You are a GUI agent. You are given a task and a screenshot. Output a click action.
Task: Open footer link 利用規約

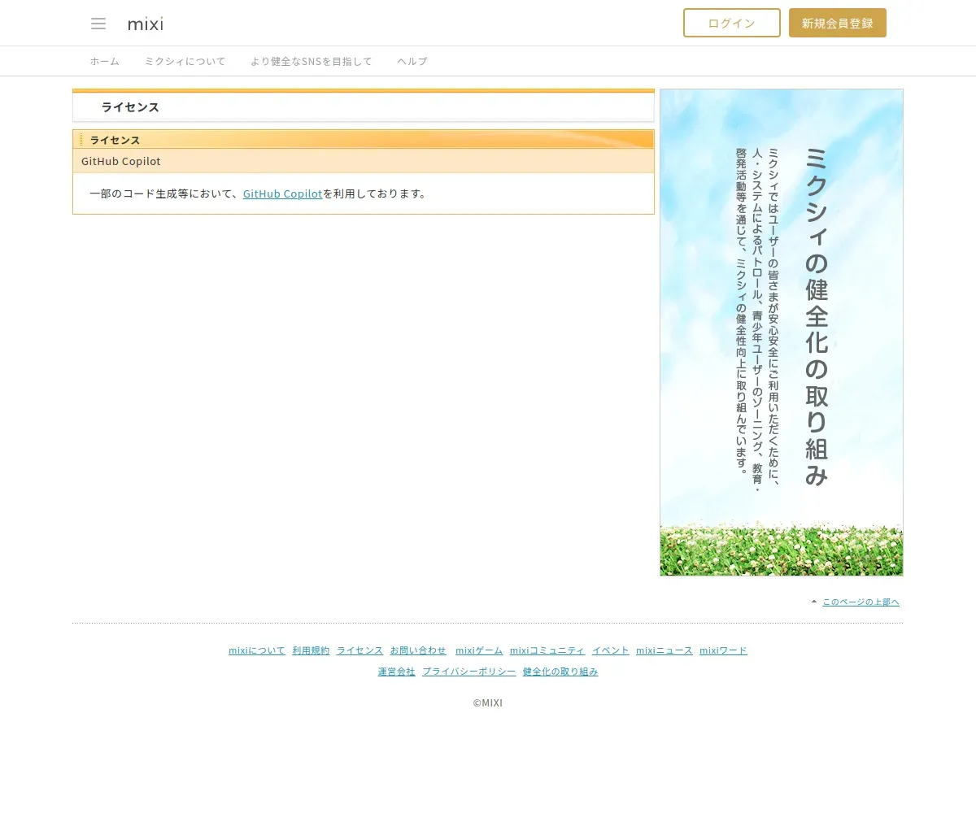coord(311,650)
